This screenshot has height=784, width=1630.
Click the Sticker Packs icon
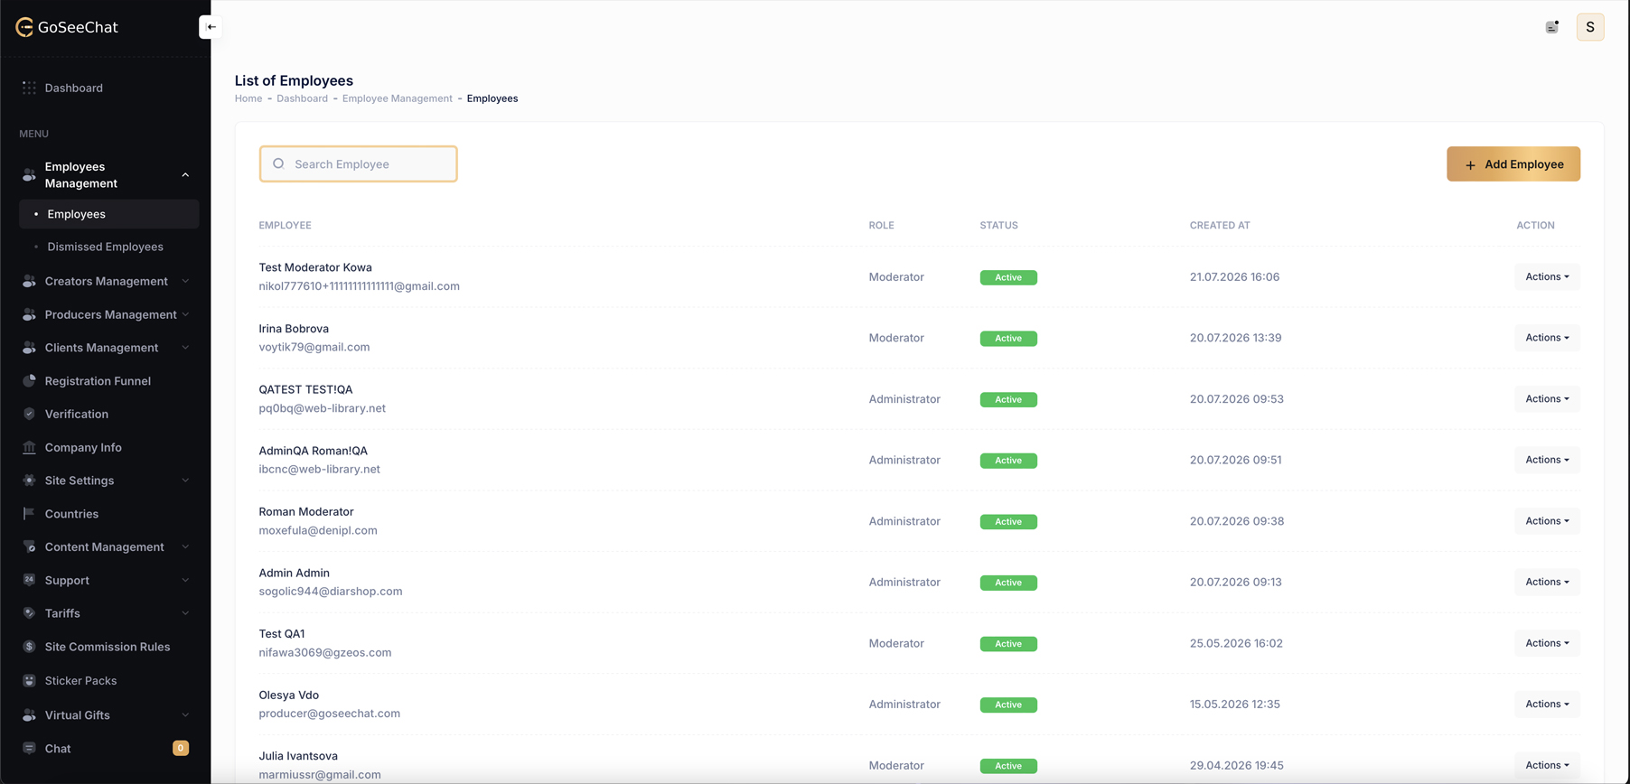click(x=29, y=680)
